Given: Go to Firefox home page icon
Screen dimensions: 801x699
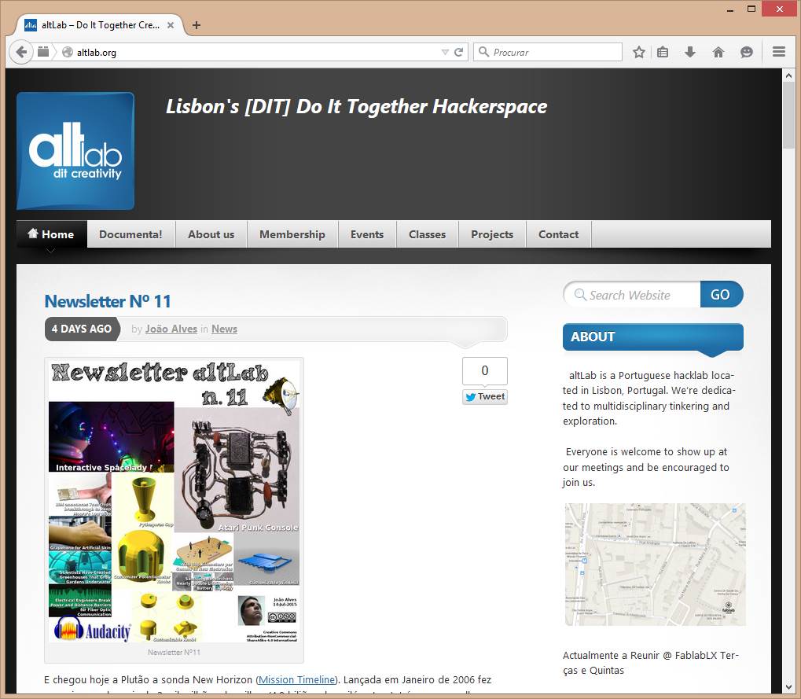Looking at the screenshot, I should click(718, 52).
